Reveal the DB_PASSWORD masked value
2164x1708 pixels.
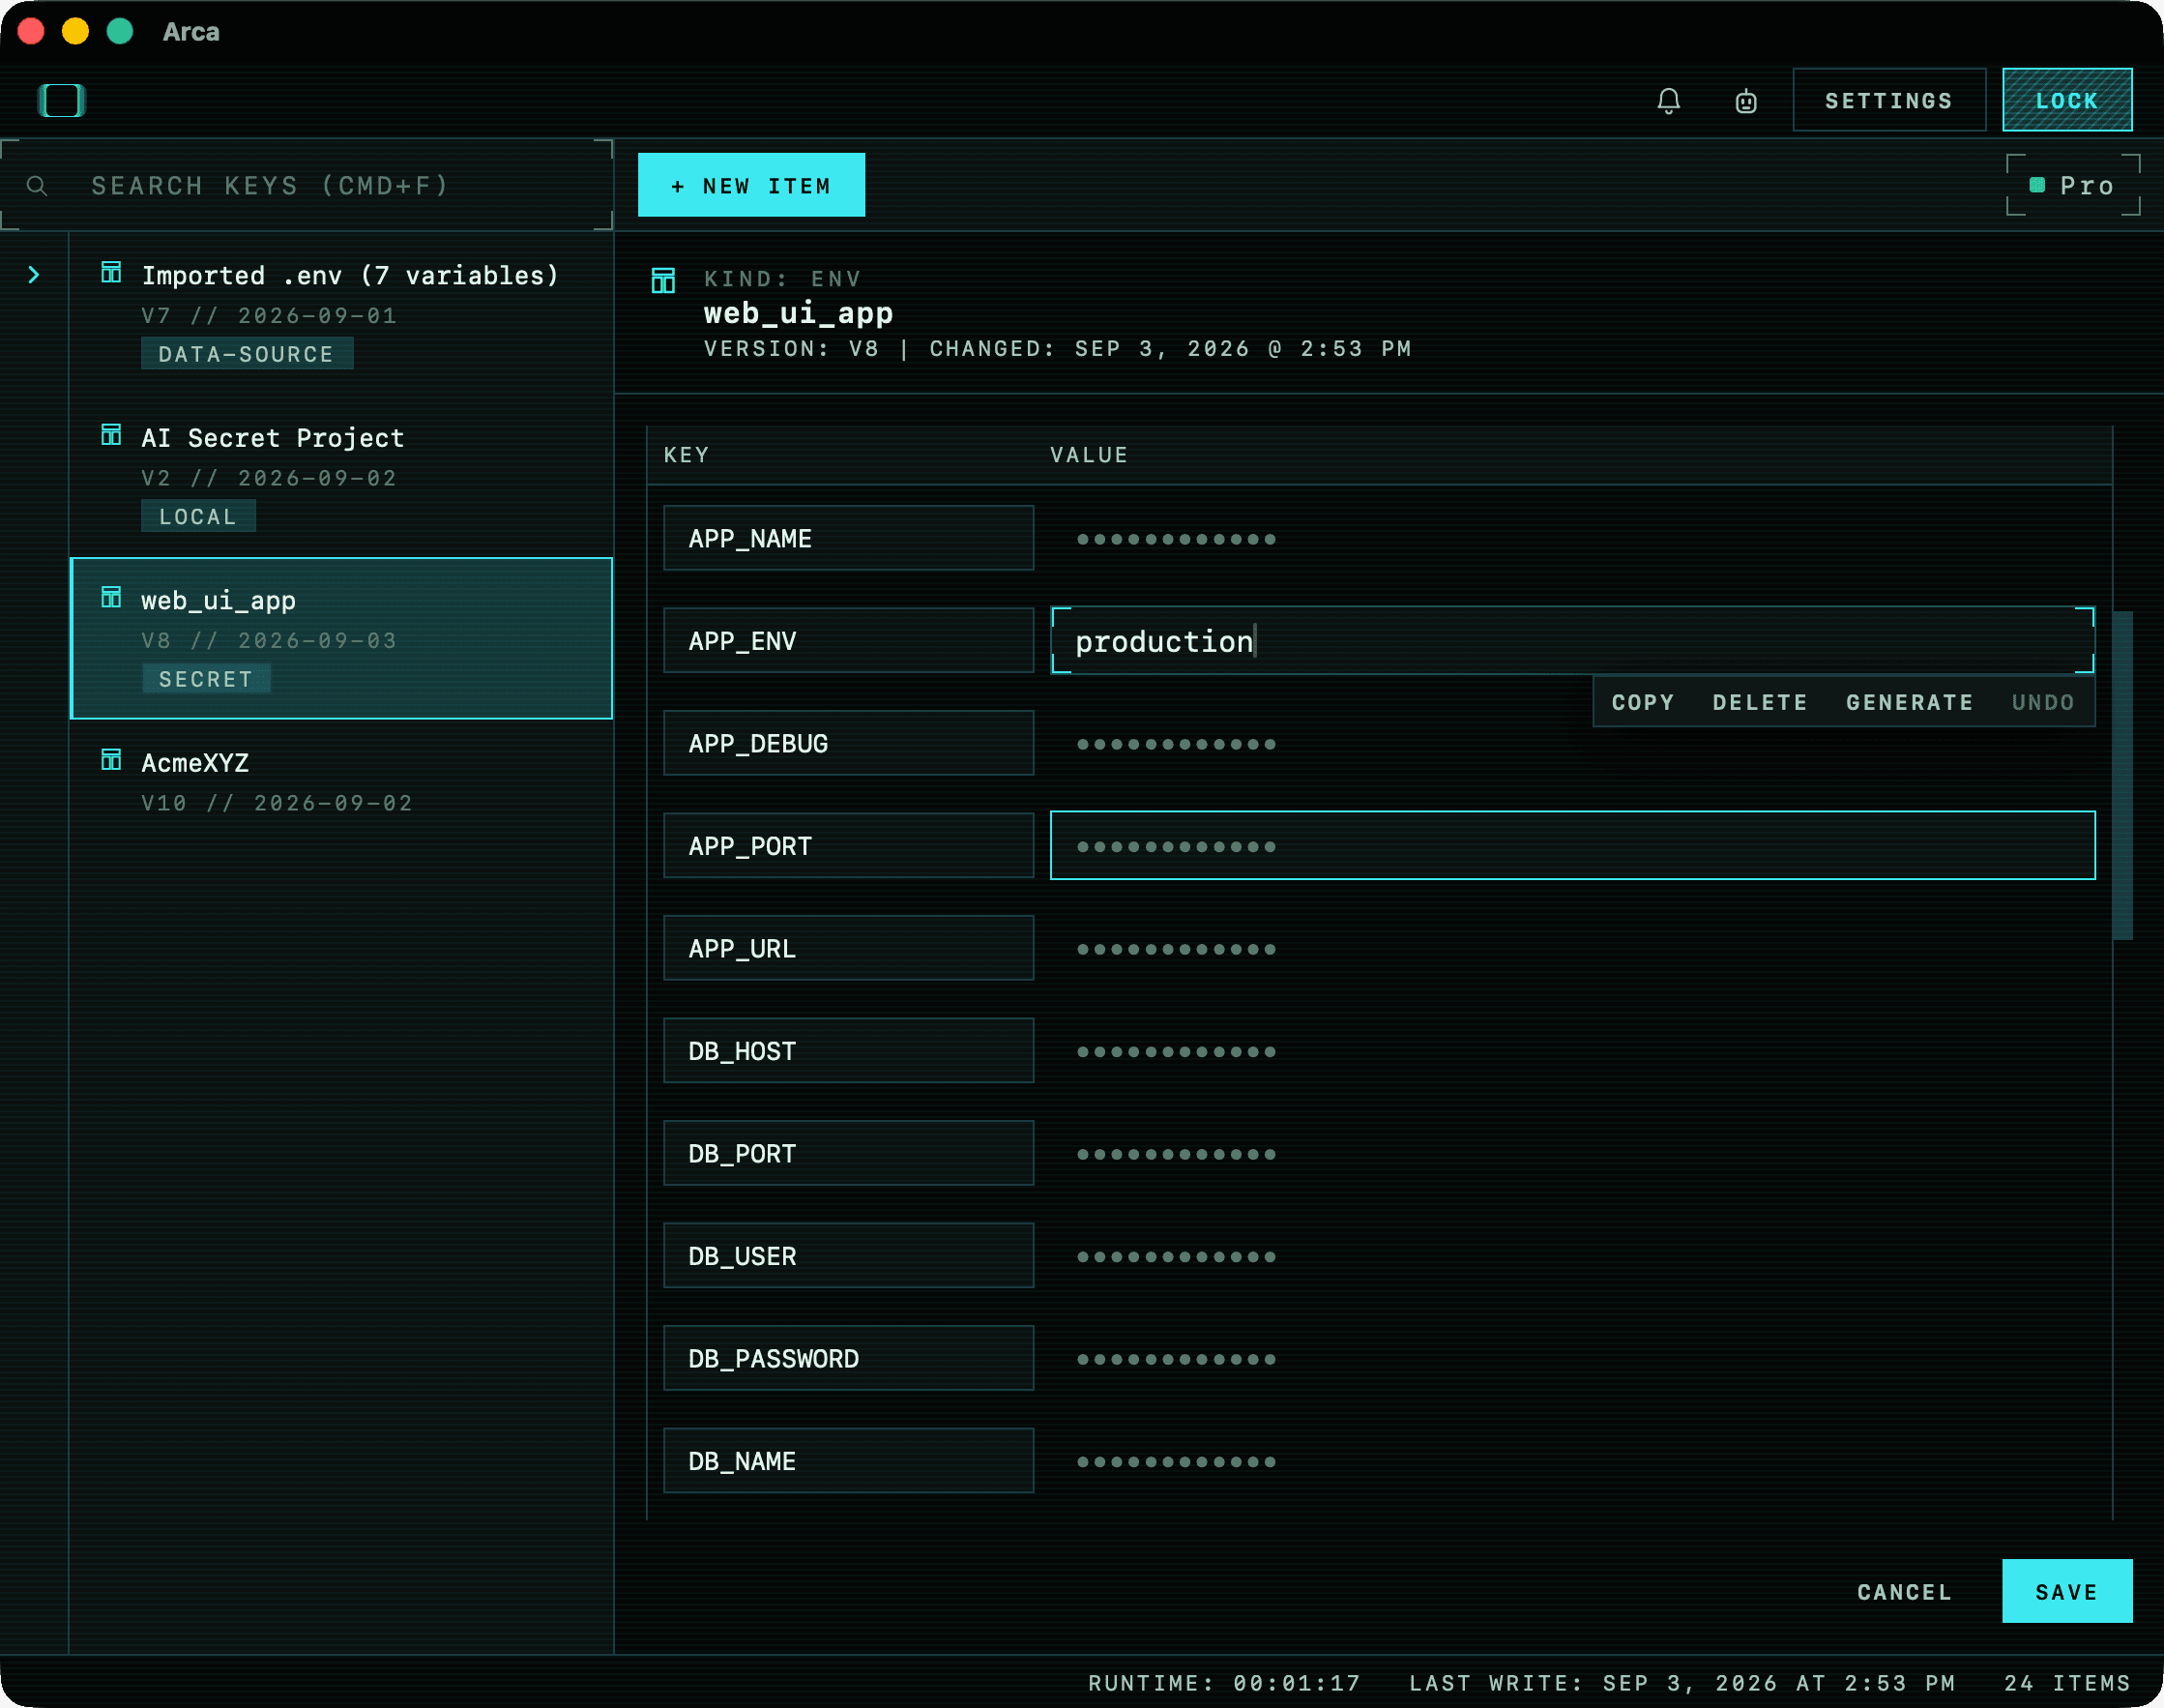point(1177,1359)
